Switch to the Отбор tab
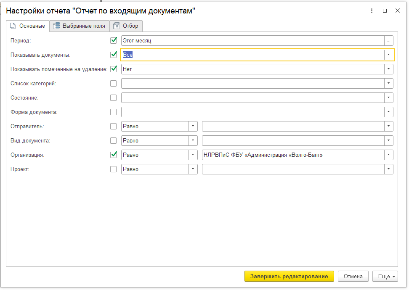The image size is (409, 290). tap(126, 26)
